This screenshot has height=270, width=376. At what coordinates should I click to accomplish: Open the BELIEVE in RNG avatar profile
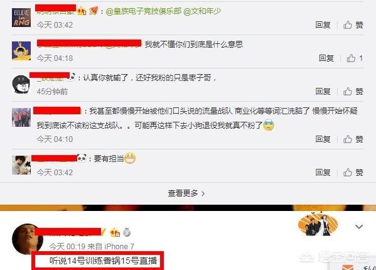tap(21, 18)
